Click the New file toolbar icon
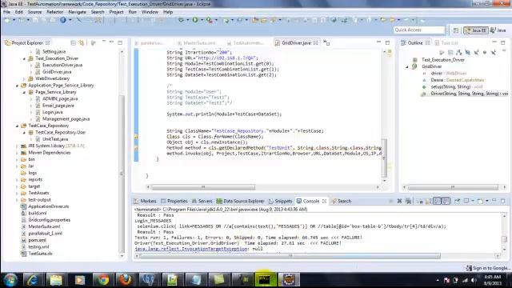512x288 pixels. pyautogui.click(x=7, y=20)
